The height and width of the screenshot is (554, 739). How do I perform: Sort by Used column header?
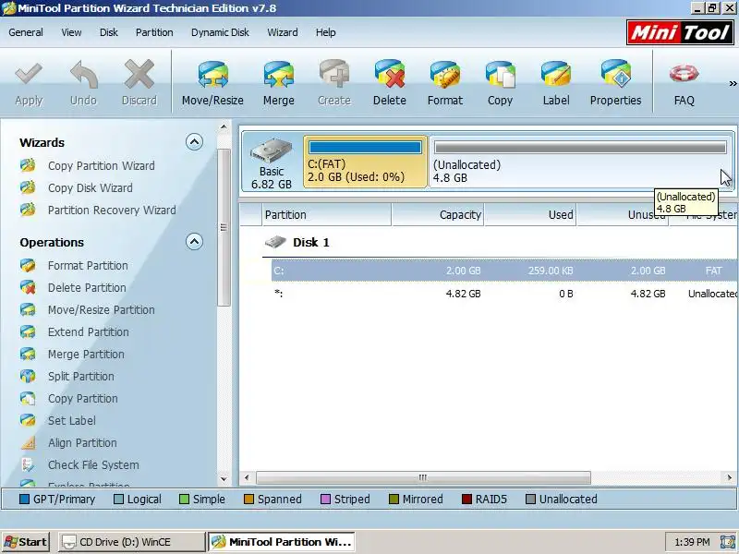[x=530, y=215]
